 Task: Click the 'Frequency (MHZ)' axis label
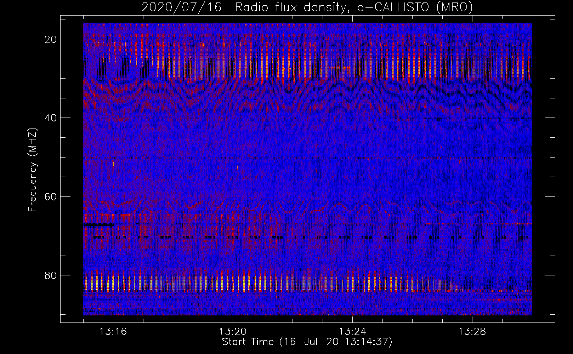[x=33, y=170]
